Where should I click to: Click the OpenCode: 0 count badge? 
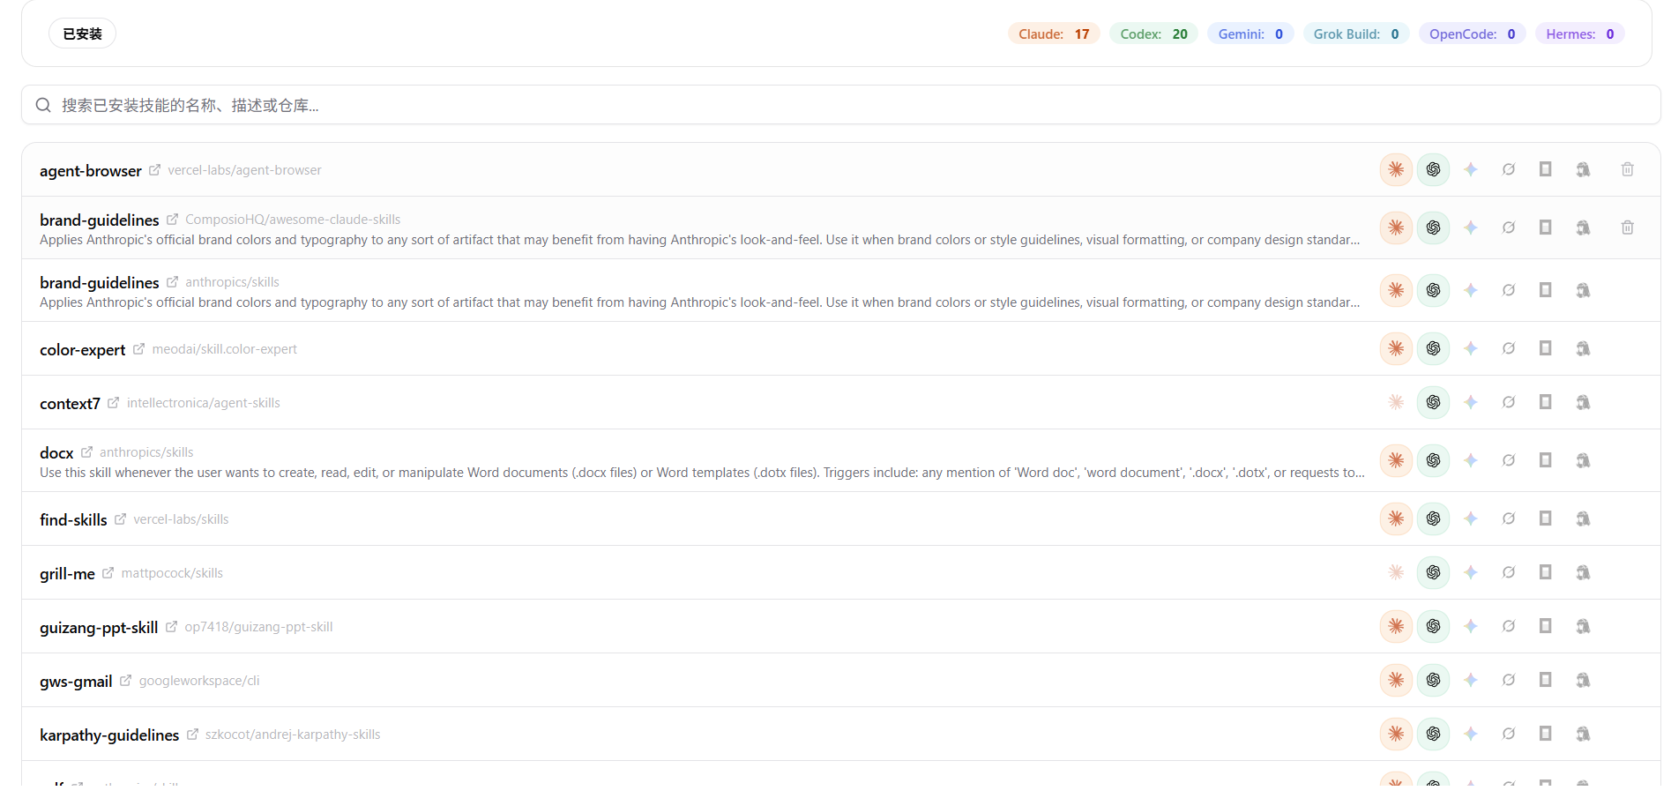(1473, 34)
